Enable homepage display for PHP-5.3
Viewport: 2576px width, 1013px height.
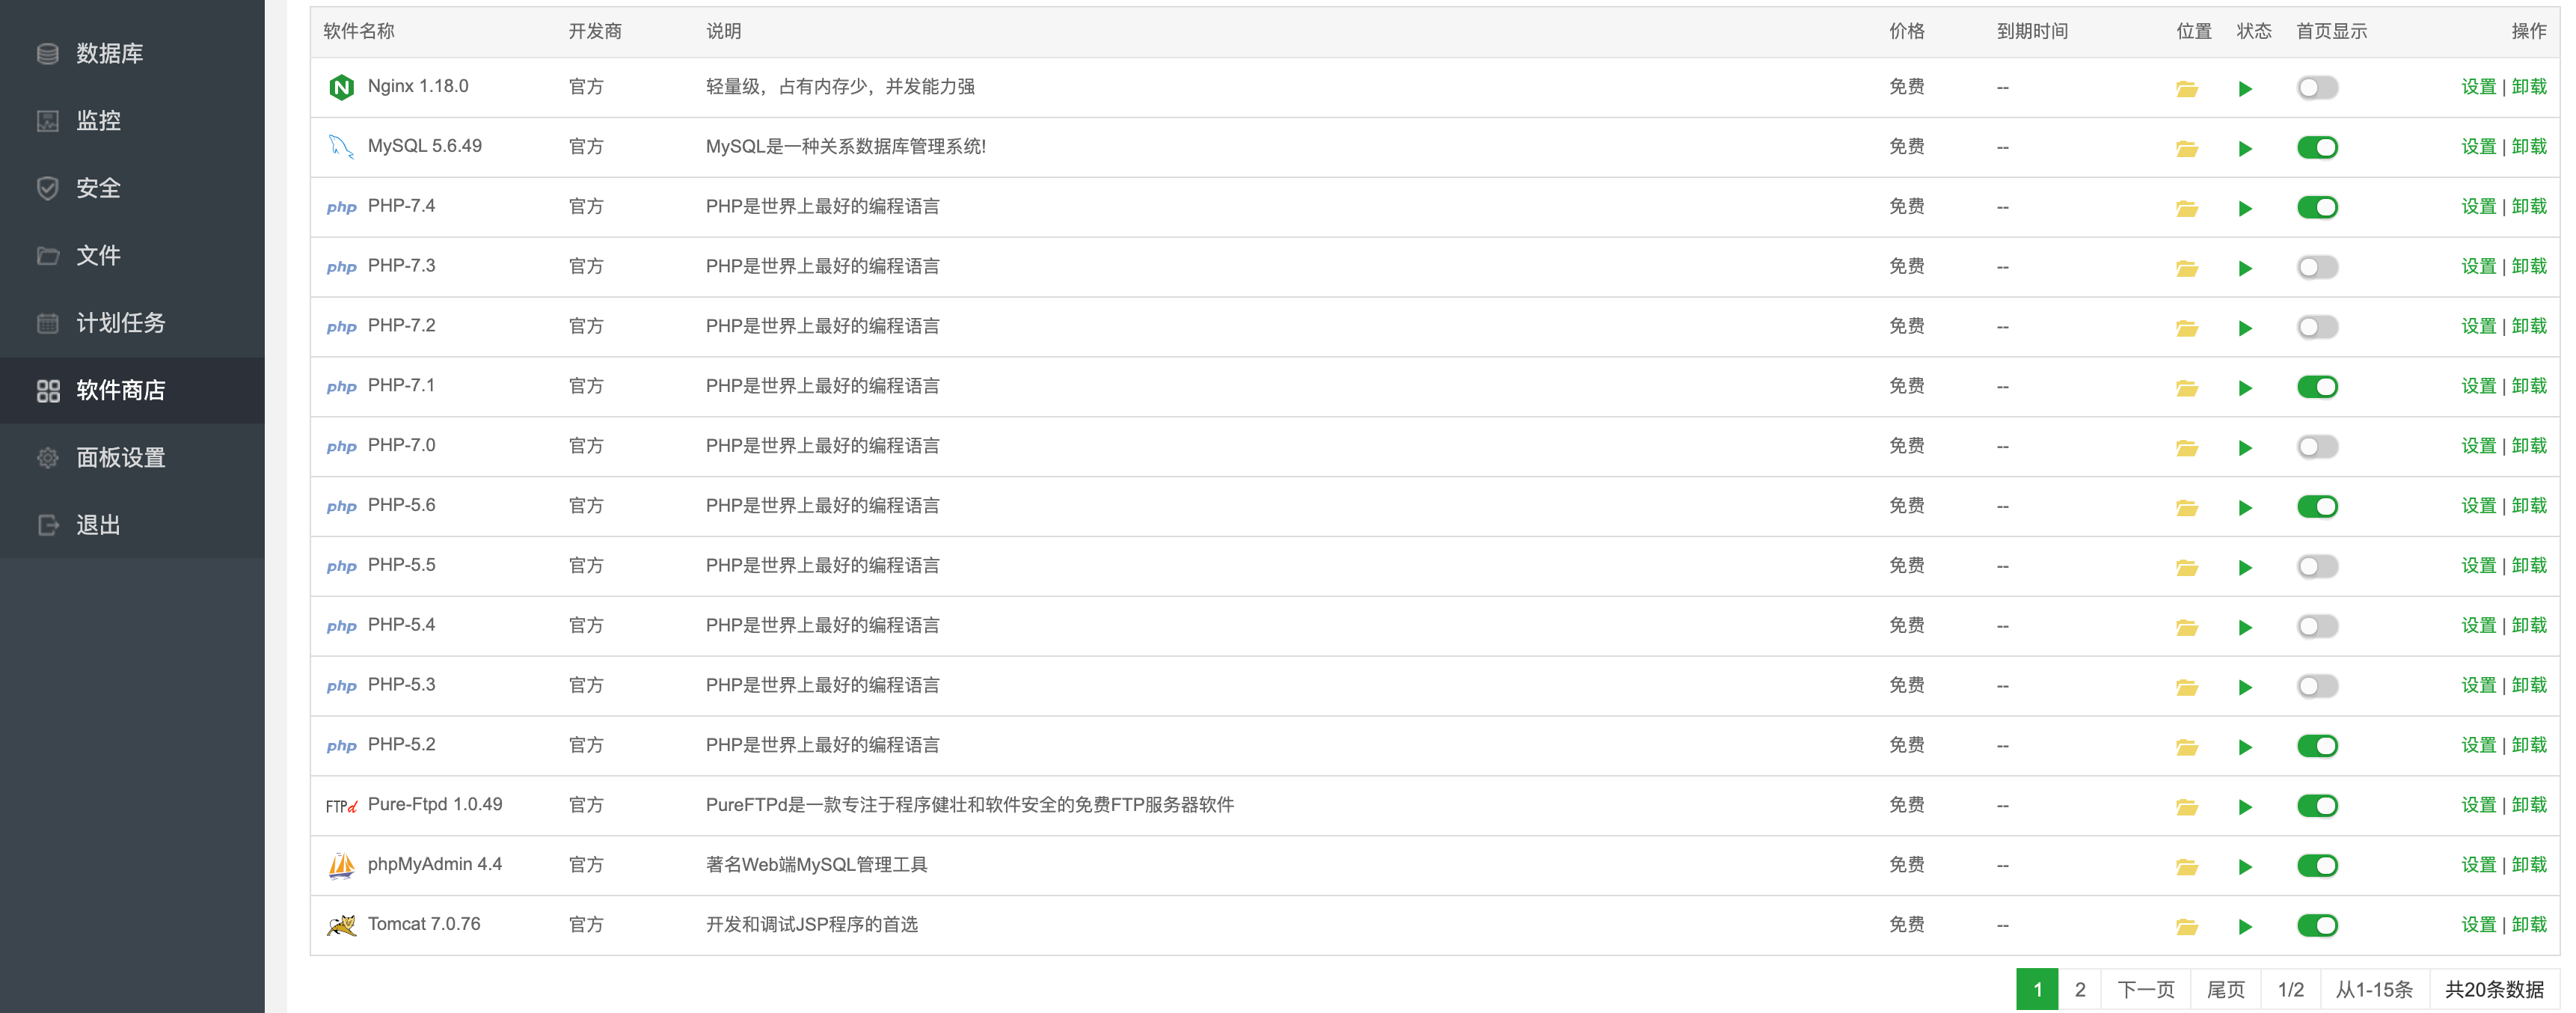(x=2317, y=686)
